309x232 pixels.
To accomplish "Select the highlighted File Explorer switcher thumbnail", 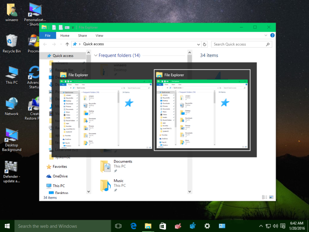I will pos(202,110).
